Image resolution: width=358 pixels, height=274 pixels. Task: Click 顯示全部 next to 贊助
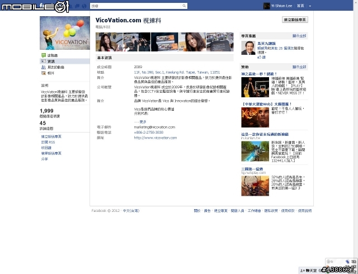pyautogui.click(x=299, y=67)
